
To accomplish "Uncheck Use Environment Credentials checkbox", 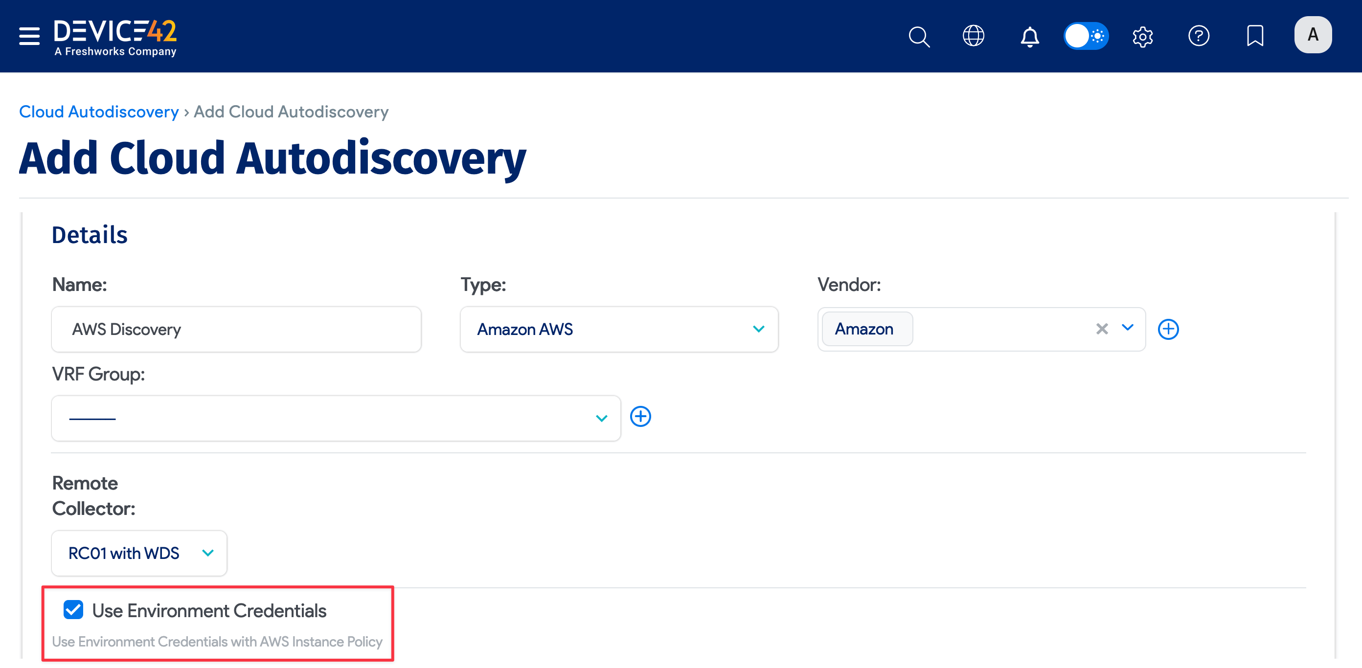I will click(73, 610).
